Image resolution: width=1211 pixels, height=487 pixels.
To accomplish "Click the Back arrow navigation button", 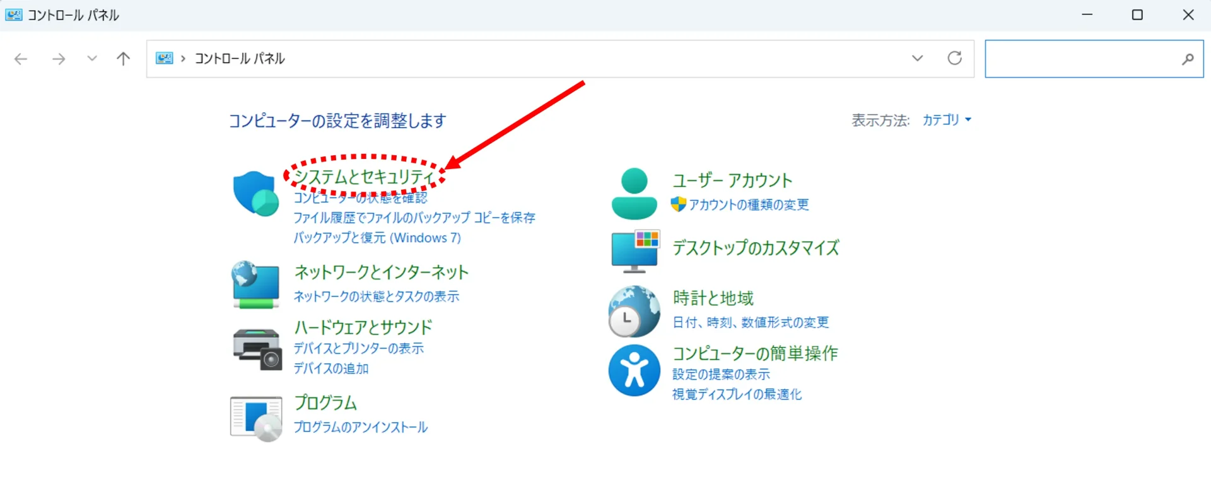I will (21, 59).
